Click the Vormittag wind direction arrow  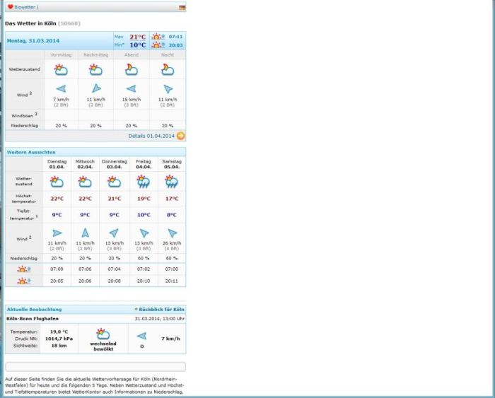[61, 88]
